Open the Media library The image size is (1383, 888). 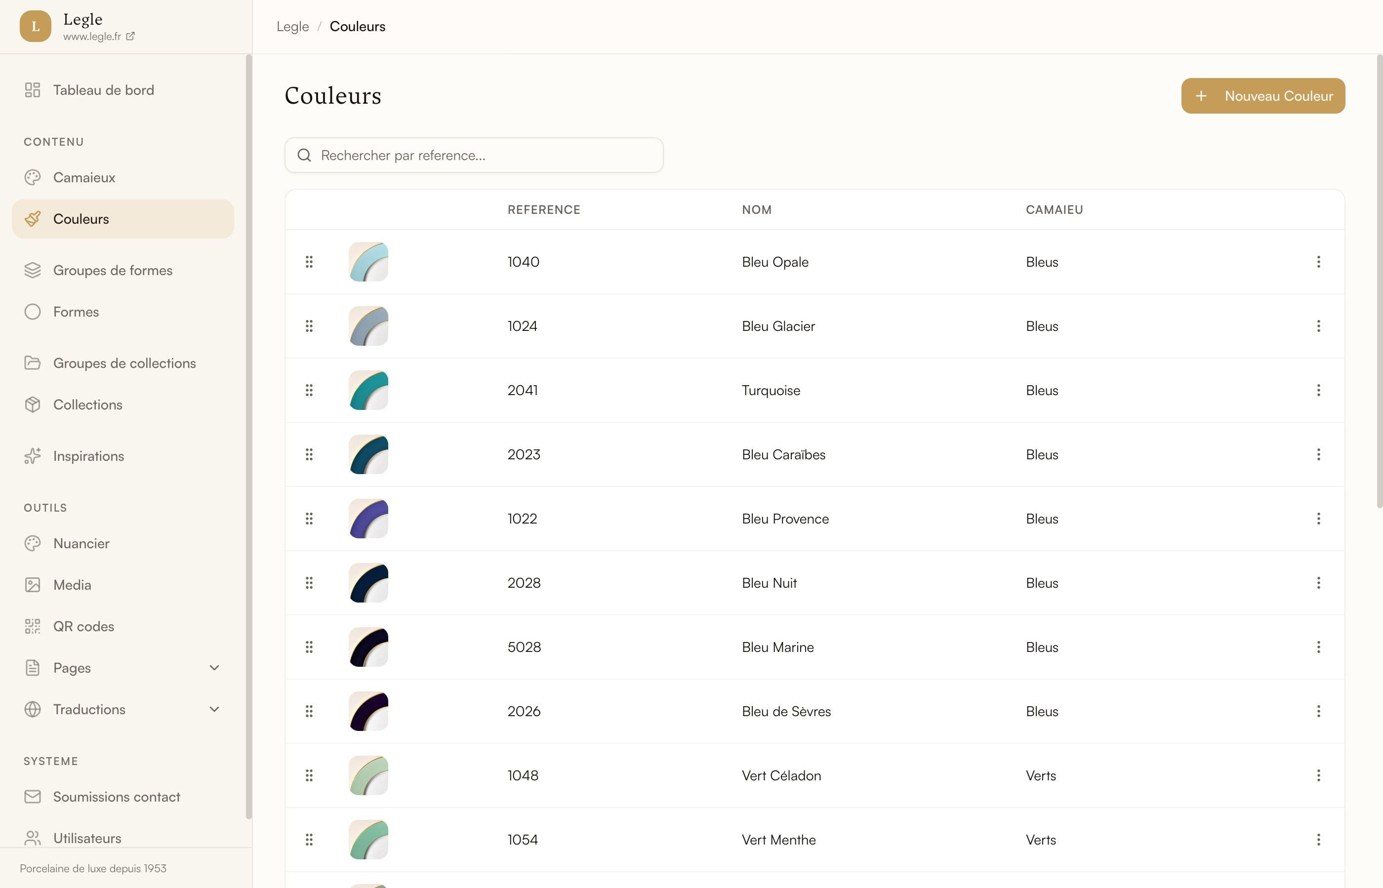(123, 585)
